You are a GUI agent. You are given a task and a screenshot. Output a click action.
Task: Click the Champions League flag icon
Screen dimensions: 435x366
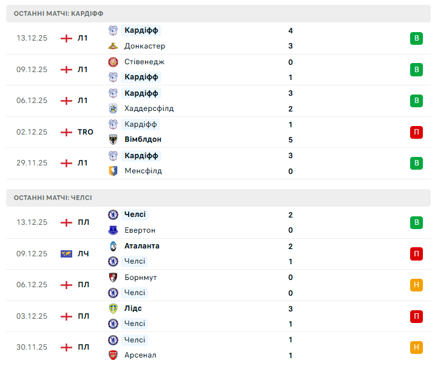66,254
